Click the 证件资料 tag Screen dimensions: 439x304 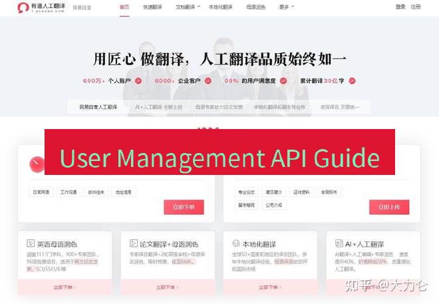pos(301,192)
